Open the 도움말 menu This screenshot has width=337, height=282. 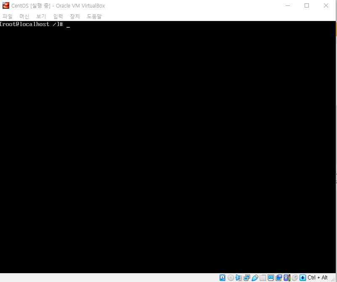tap(94, 16)
